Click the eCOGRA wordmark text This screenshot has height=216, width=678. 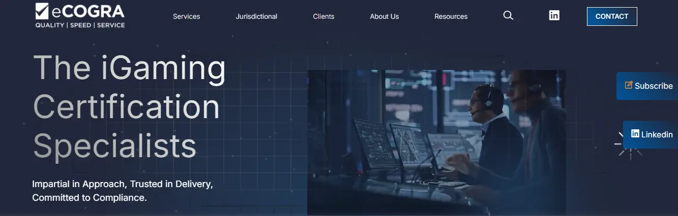[87, 11]
